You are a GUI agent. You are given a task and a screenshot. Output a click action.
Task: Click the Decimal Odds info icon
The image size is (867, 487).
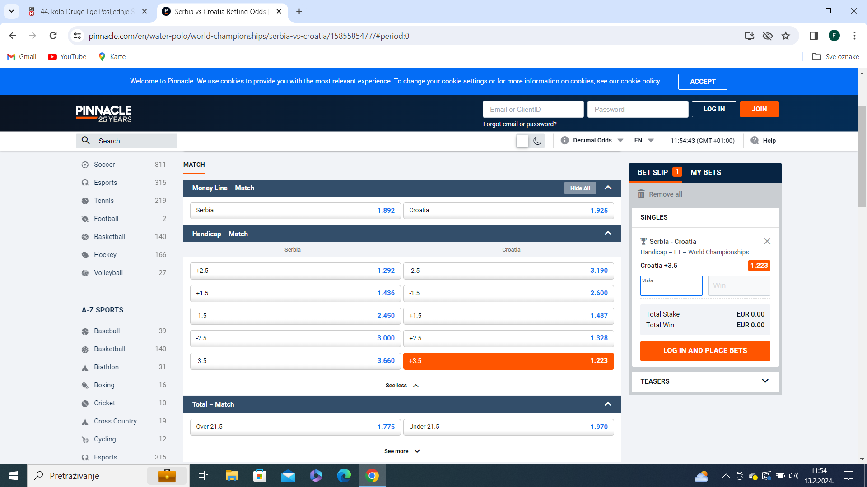pos(564,141)
